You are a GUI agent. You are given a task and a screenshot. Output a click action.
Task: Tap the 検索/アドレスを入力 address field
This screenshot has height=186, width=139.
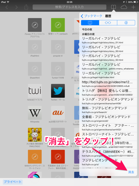tap(69, 7)
